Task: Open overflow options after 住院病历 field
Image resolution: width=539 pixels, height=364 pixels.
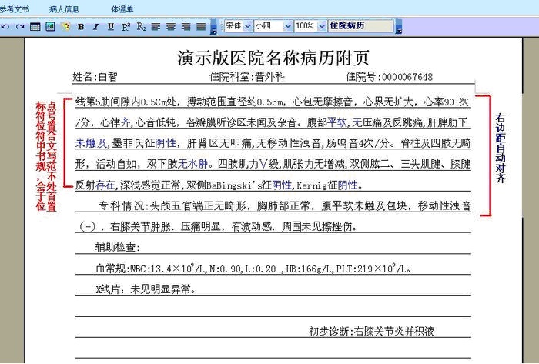Action: click(399, 27)
